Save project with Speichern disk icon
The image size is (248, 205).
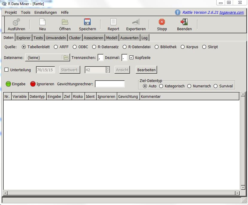pyautogui.click(x=87, y=22)
